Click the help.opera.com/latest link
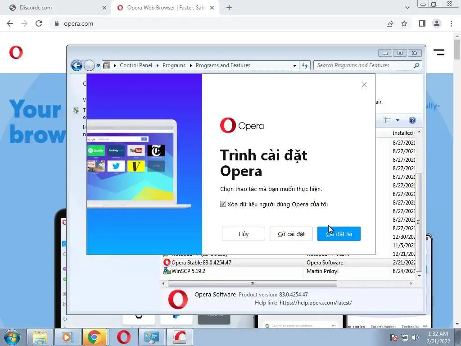461x346 pixels. pos(316,302)
